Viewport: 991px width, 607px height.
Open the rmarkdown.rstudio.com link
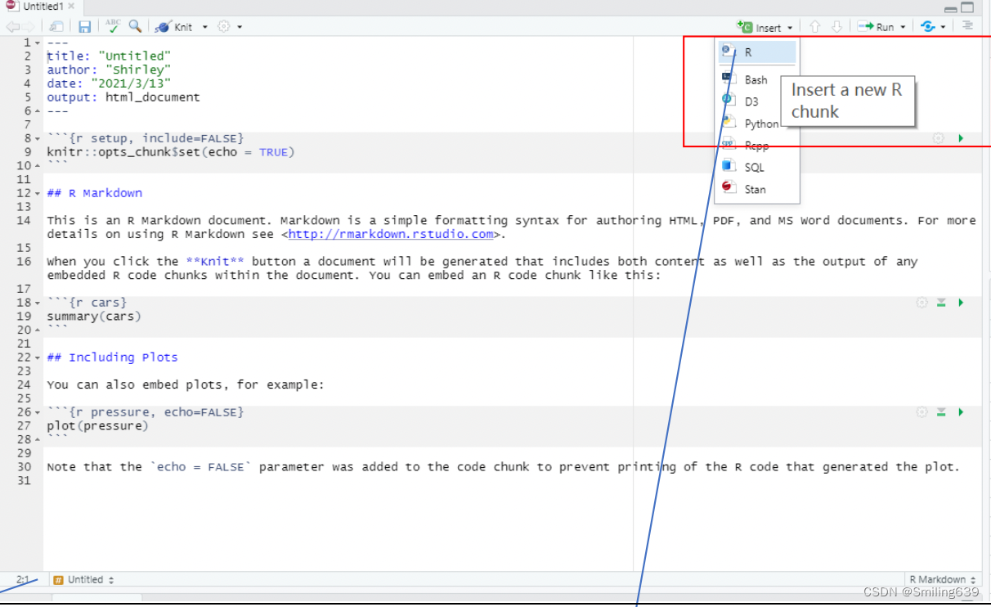pyautogui.click(x=391, y=234)
